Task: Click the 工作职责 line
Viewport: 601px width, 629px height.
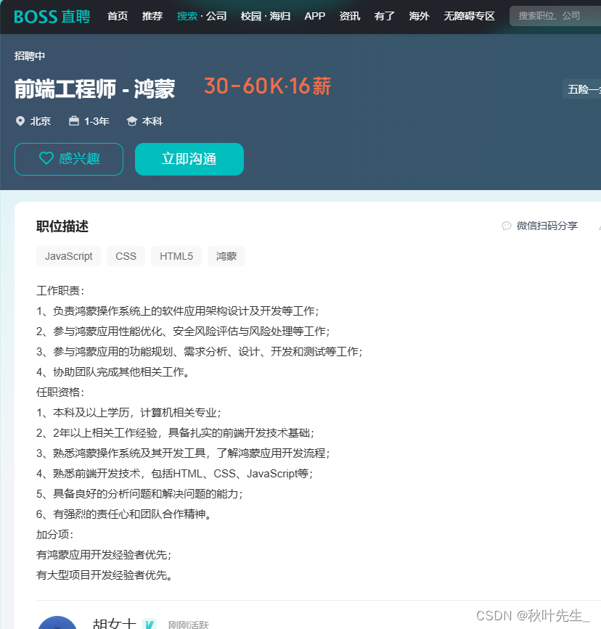Action: 60,291
